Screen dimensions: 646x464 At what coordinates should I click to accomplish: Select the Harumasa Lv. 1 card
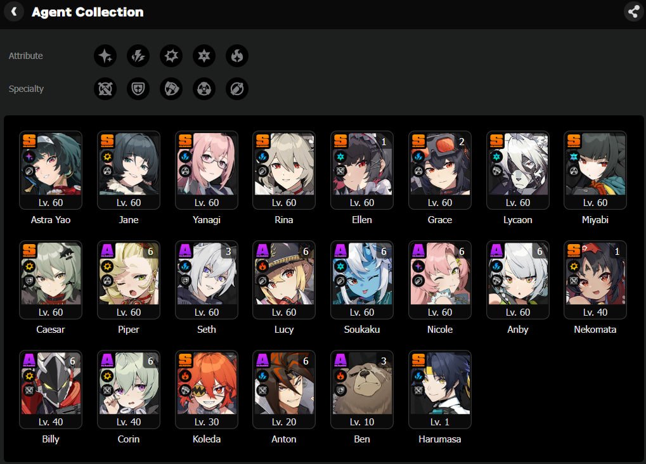439,389
